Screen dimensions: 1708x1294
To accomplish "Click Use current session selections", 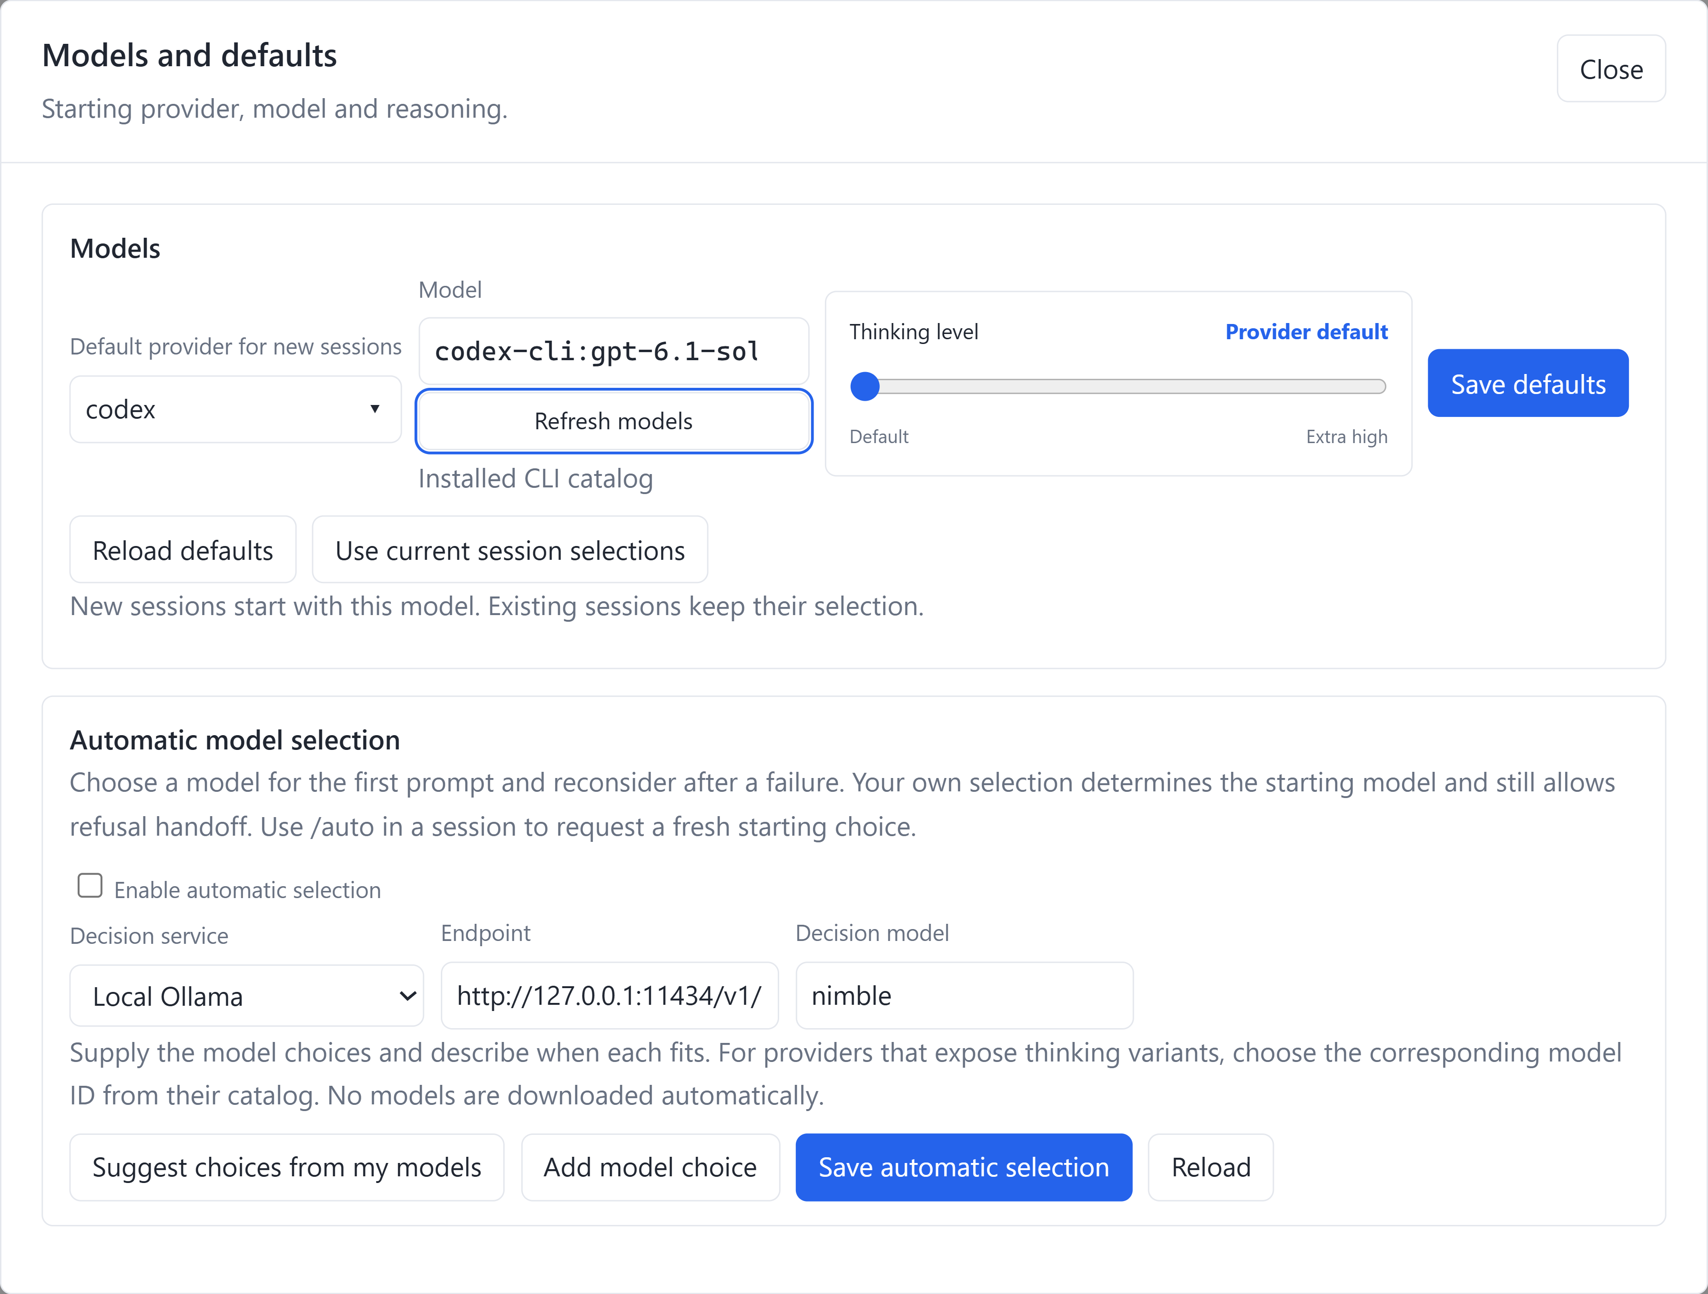I will point(509,550).
